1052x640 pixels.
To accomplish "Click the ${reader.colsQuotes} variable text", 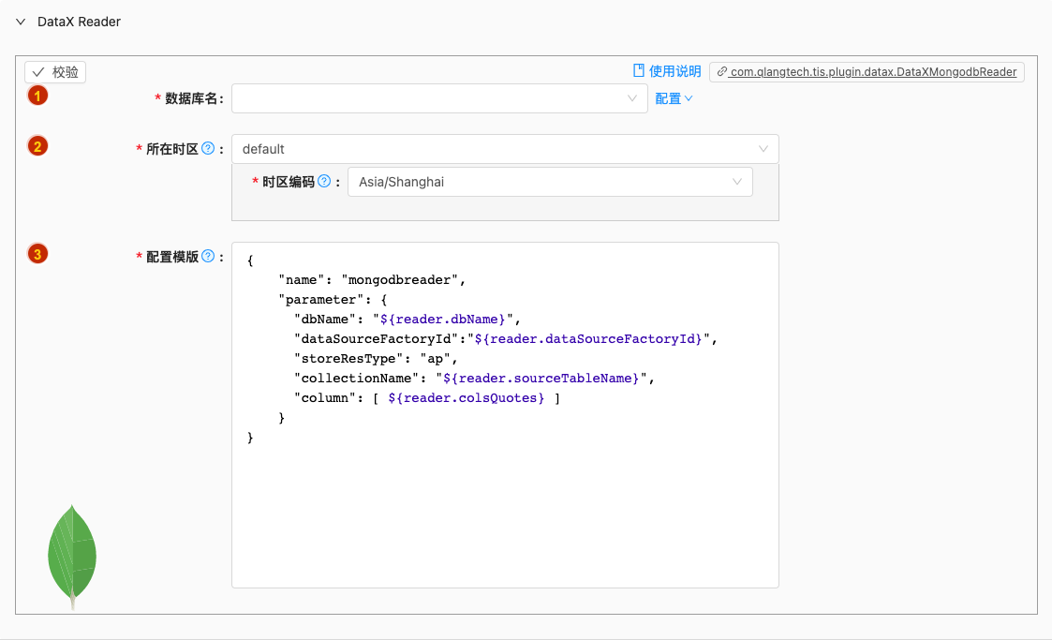I will [x=467, y=398].
